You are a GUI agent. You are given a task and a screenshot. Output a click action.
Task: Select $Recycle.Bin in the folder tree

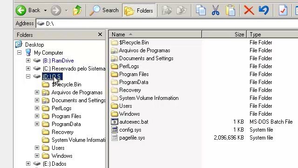pyautogui.click(x=66, y=84)
